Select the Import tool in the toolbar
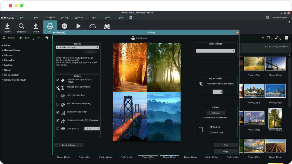292x164 pixels. [7, 26]
